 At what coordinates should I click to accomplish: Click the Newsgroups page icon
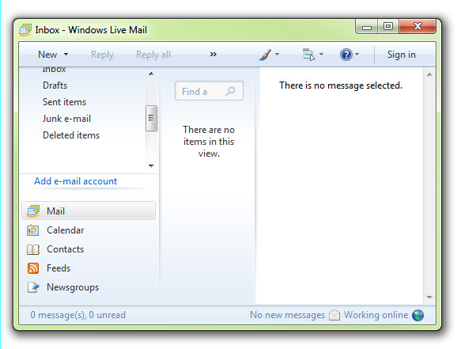pyautogui.click(x=33, y=287)
